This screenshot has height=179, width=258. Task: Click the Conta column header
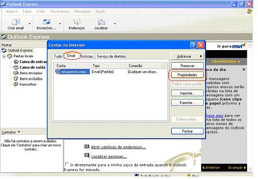(72, 66)
